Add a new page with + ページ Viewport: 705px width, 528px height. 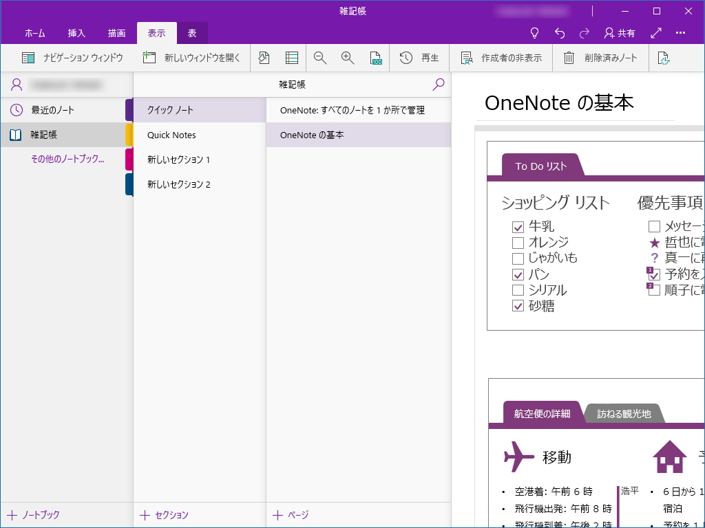[291, 515]
